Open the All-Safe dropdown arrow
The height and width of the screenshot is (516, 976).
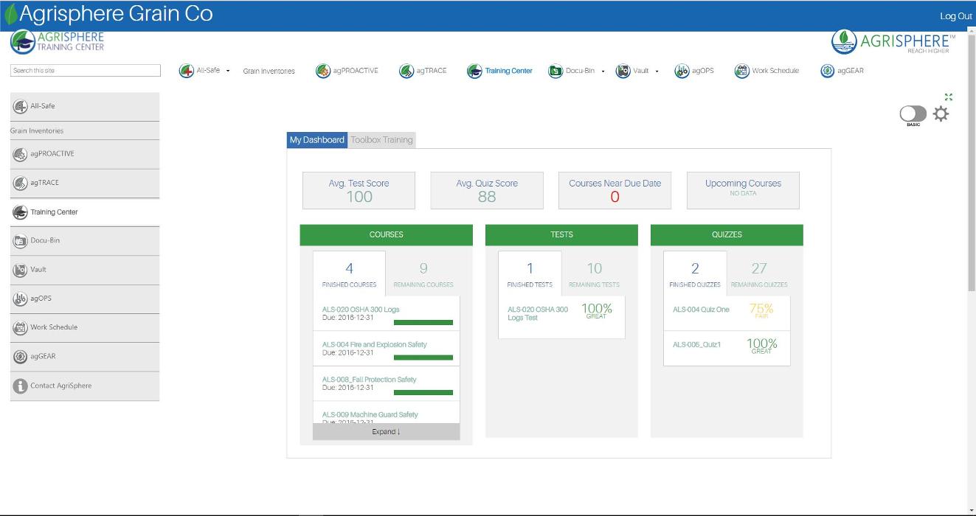228,71
